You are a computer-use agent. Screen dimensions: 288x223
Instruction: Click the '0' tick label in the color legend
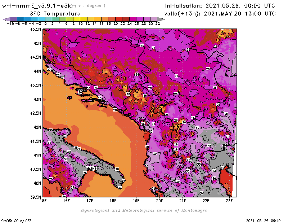pos(45,23)
